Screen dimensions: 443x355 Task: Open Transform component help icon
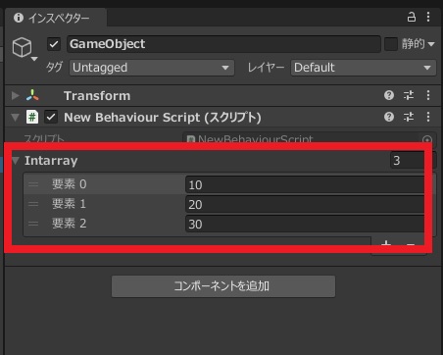click(389, 95)
